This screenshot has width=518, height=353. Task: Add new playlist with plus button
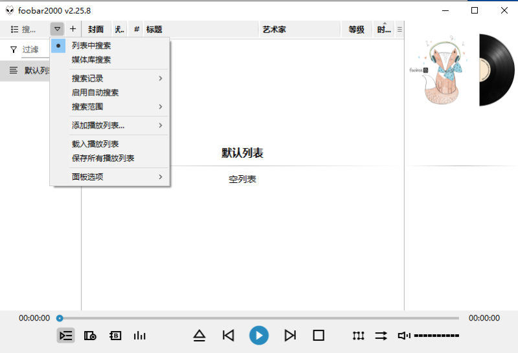click(73, 29)
